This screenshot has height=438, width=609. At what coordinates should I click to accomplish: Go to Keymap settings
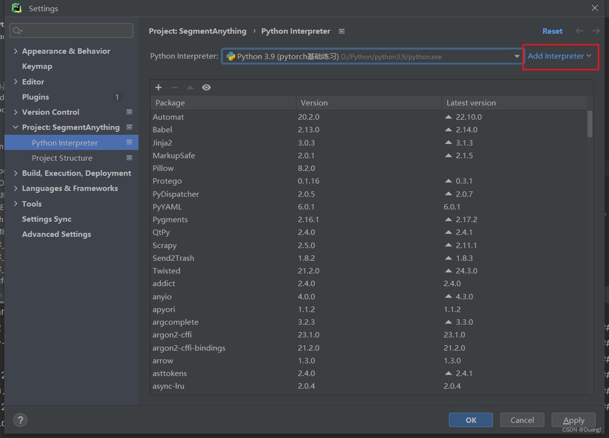tap(37, 66)
